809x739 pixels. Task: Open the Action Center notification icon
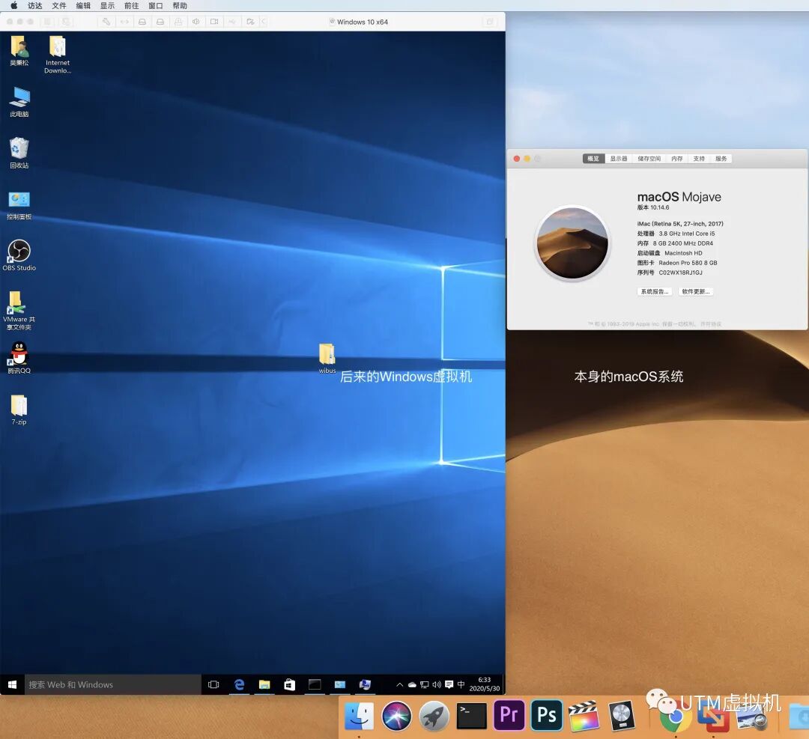449,684
